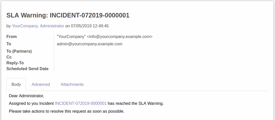This screenshot has width=275, height=120.
Task: Follow the INCIDENT-072019-0000001 link in the body
Action: point(81,103)
